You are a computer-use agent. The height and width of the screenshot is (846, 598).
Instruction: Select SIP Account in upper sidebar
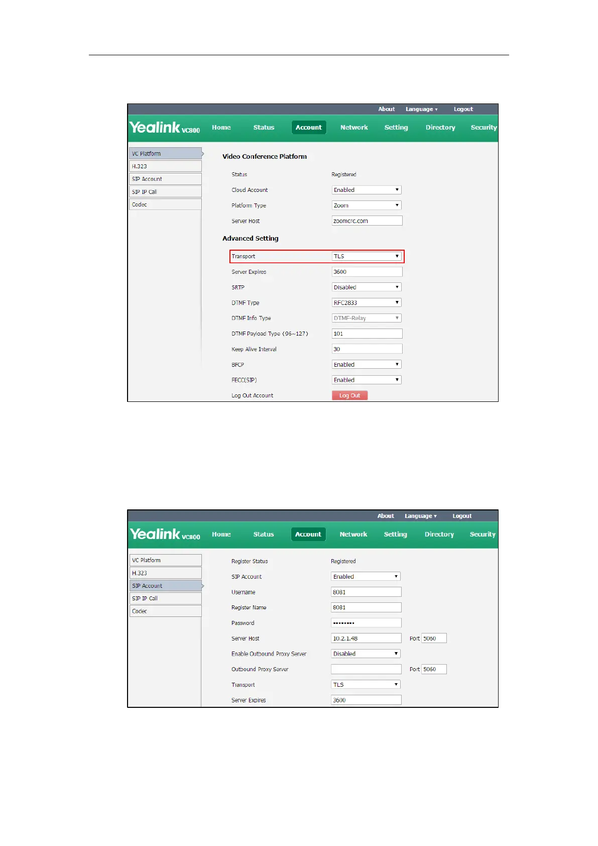tap(166, 179)
